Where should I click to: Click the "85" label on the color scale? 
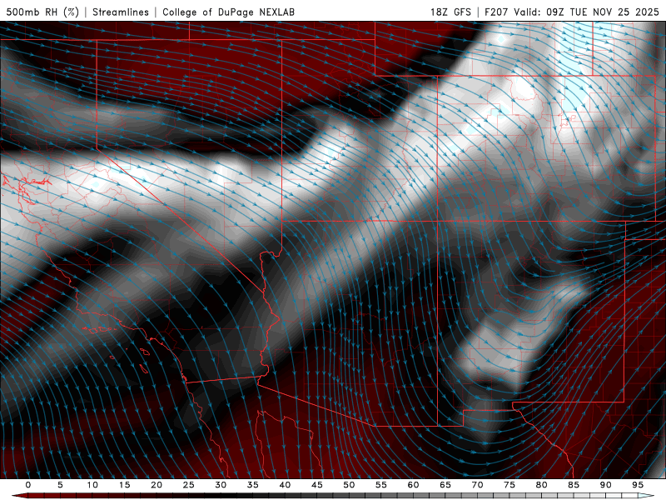click(574, 485)
